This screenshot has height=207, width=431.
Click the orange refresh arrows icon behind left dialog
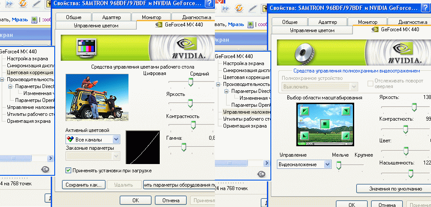23,3
